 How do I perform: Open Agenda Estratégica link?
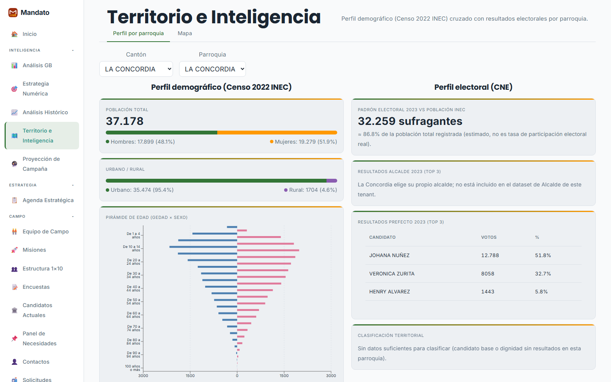point(42,200)
